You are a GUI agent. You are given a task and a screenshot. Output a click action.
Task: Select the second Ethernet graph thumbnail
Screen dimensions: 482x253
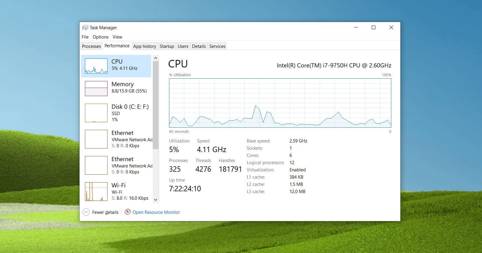96,165
